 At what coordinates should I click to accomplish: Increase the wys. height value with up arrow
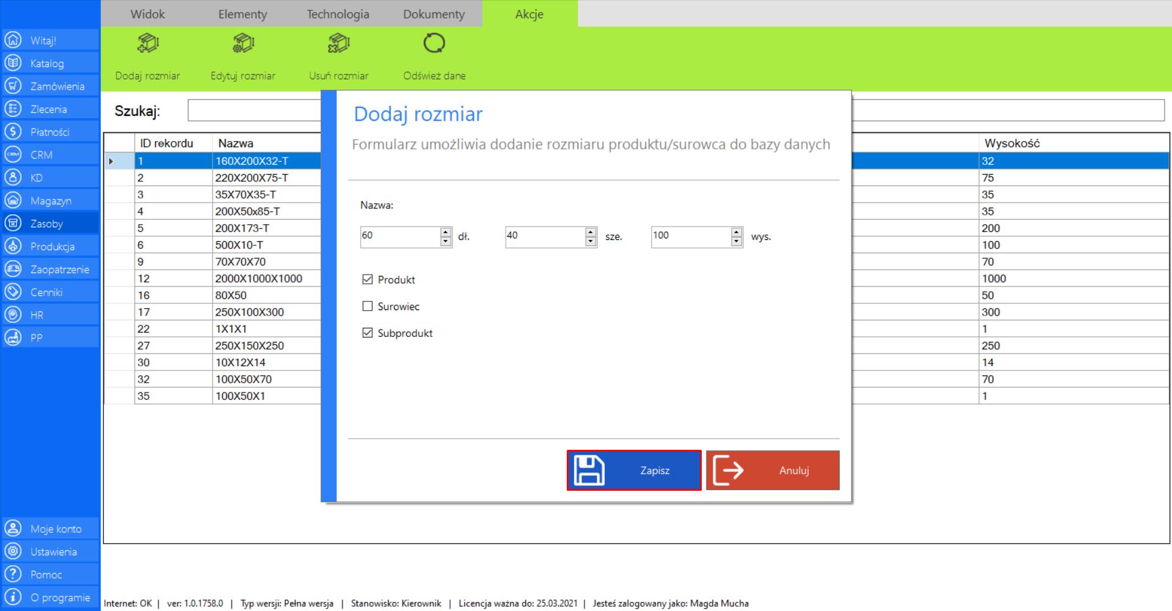pos(737,232)
